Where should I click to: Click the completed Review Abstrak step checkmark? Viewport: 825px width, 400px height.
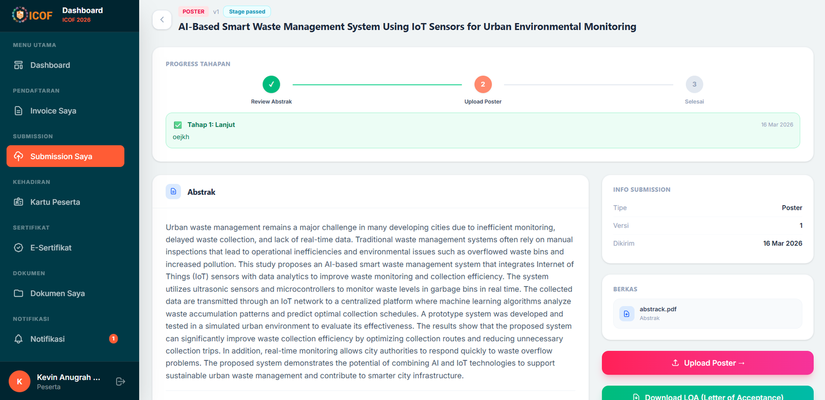[271, 84]
